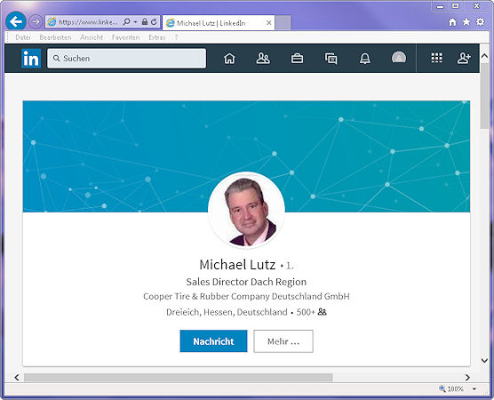Click the LinkedIn logo
This screenshot has width=494, height=400.
coord(31,59)
